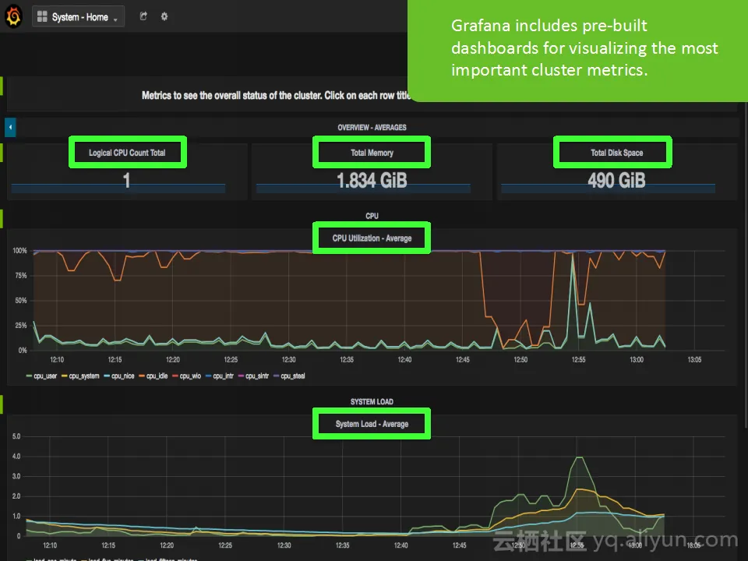Click 100% label on CPU chart axis
This screenshot has width=748, height=561.
(19, 250)
